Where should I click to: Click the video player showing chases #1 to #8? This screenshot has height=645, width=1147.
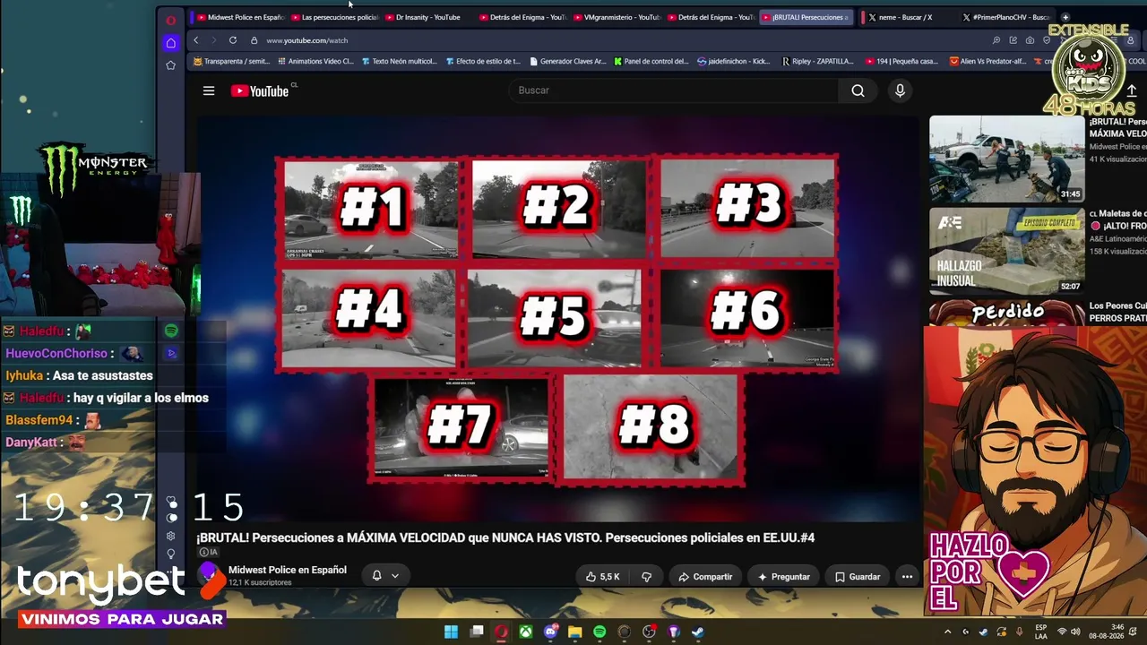[557, 319]
